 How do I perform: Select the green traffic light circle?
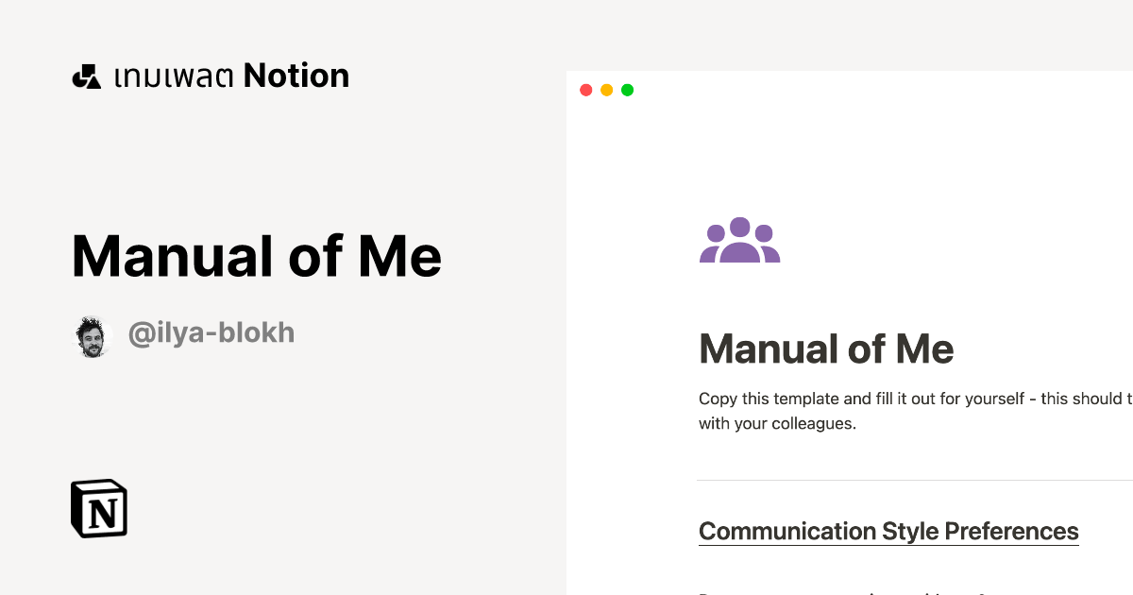point(627,90)
